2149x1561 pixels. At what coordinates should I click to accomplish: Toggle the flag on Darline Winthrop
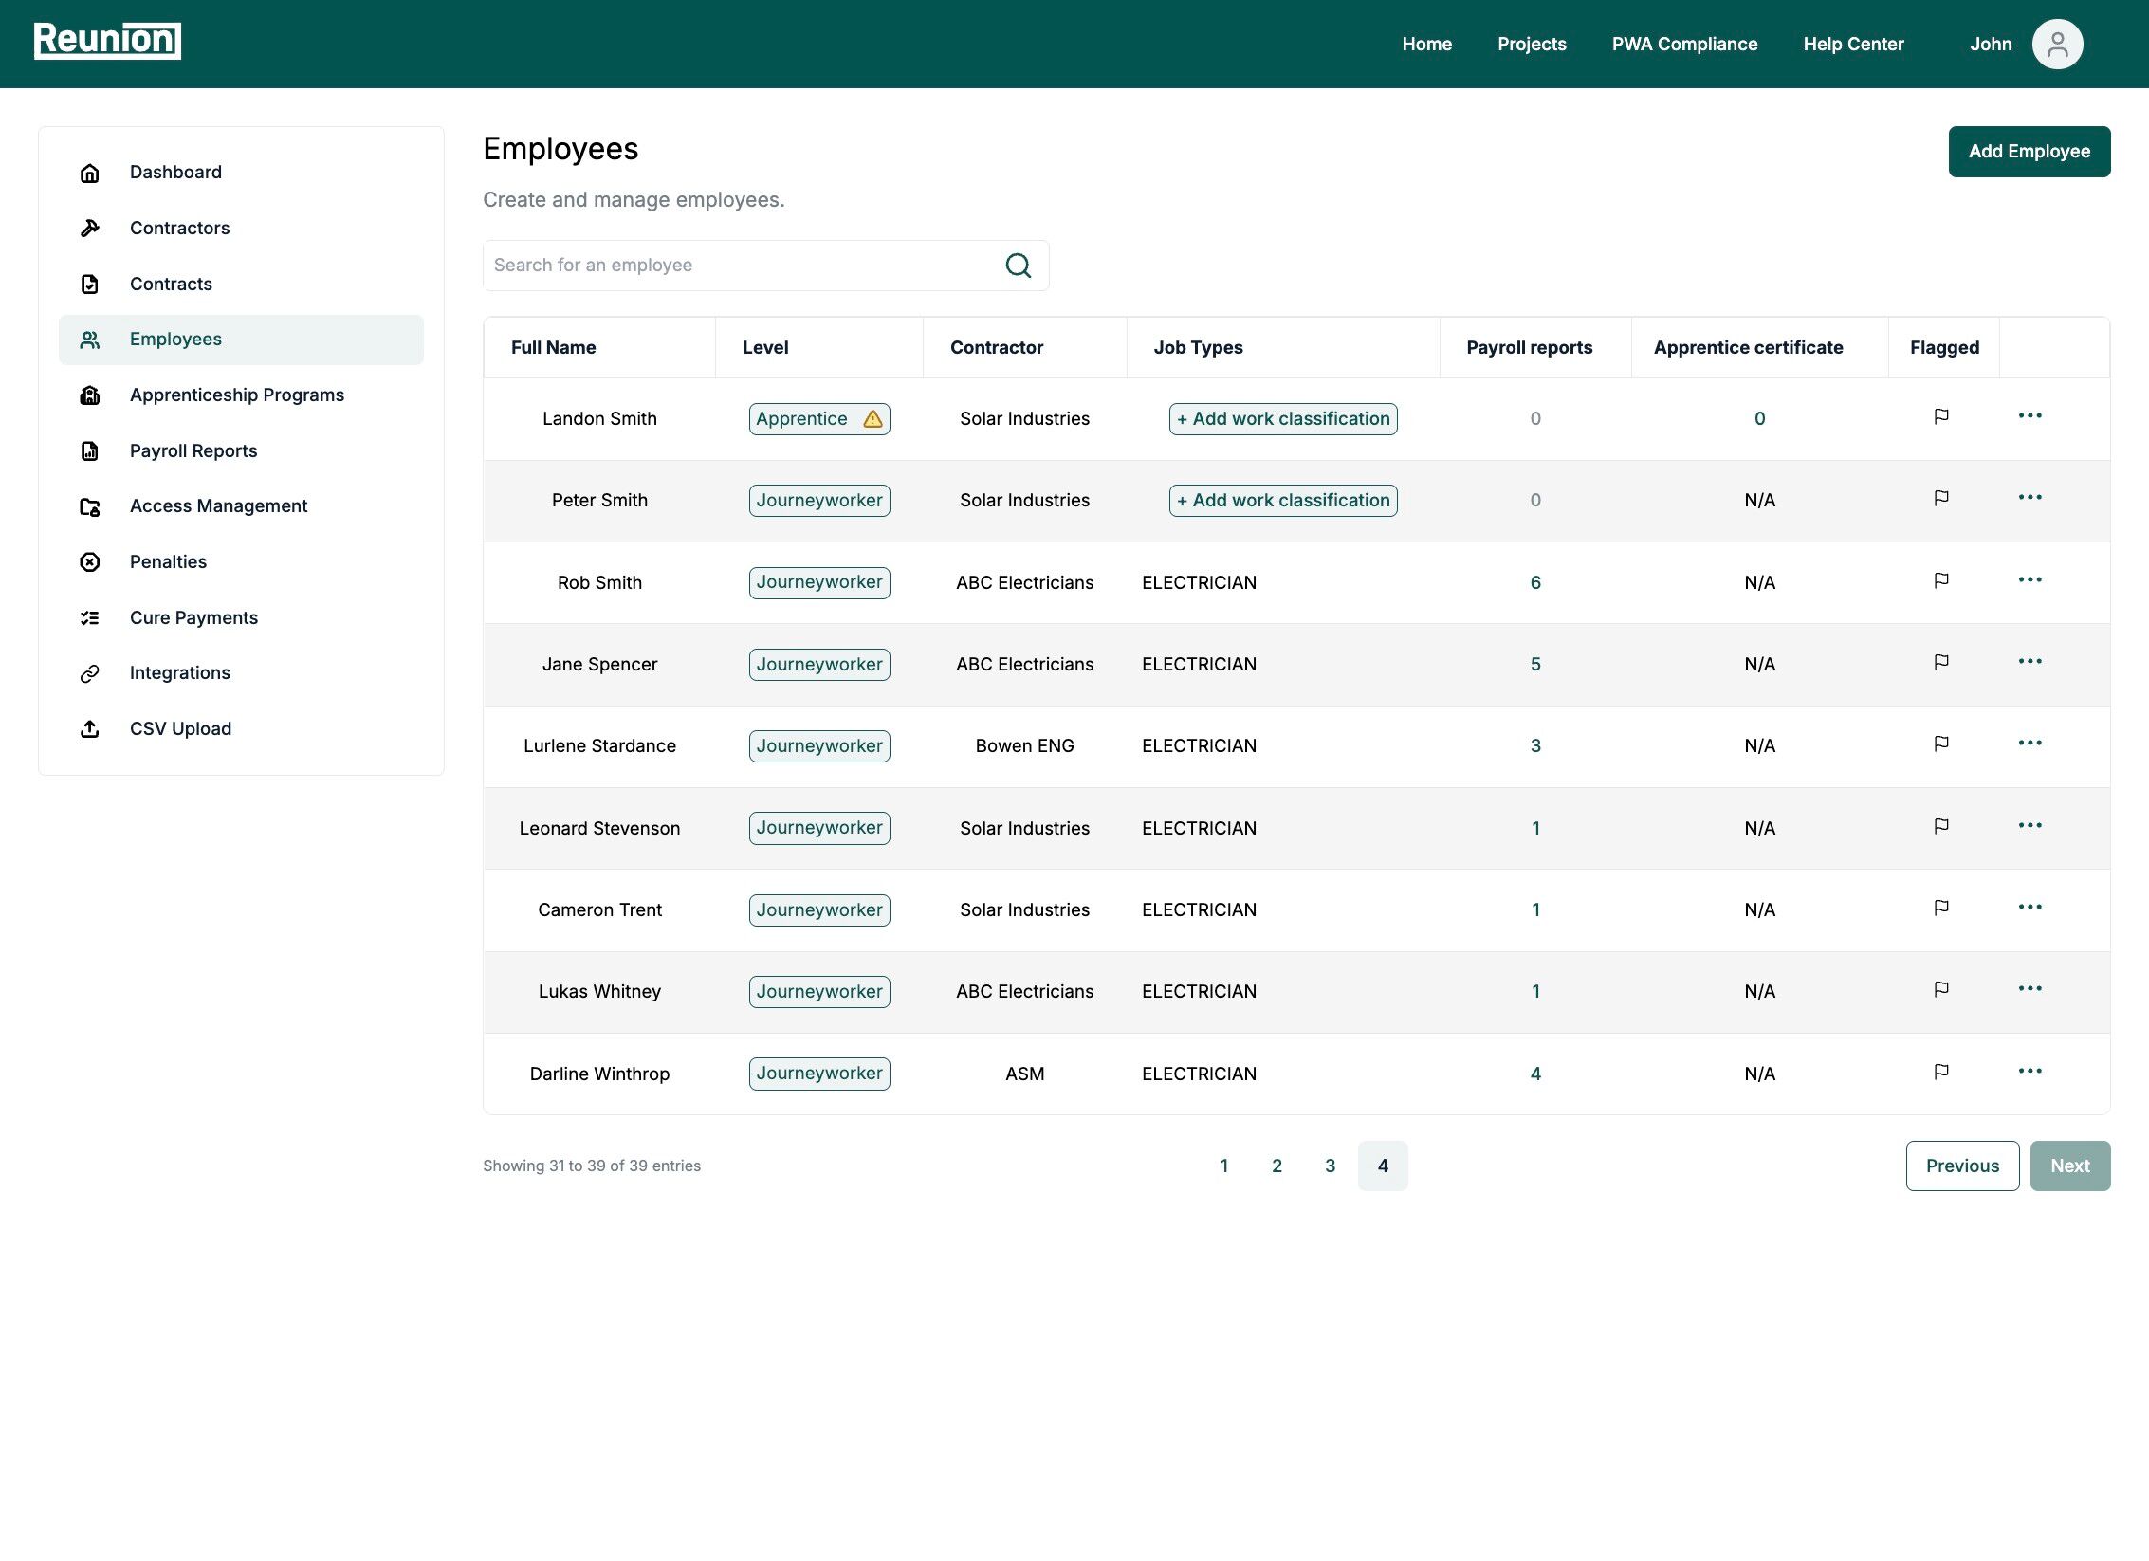[x=1941, y=1072]
